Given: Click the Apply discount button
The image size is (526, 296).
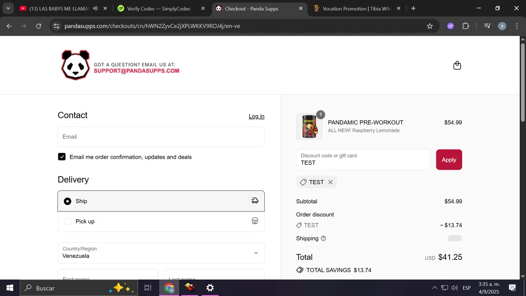Looking at the screenshot, I should (x=449, y=160).
